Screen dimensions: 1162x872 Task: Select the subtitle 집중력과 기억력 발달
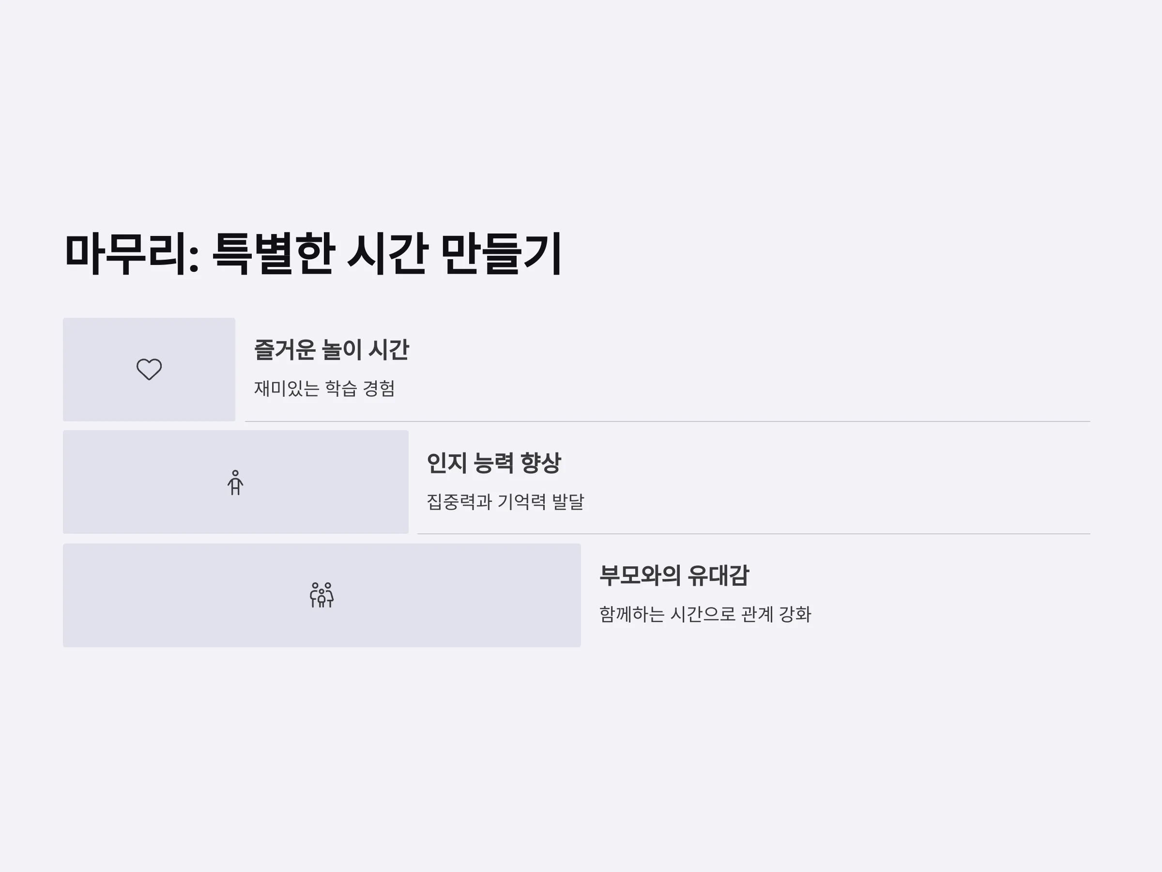[505, 501]
